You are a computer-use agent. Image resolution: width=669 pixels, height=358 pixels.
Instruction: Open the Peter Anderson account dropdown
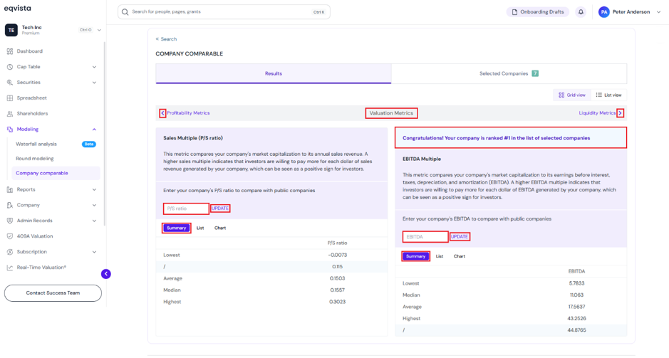(659, 12)
